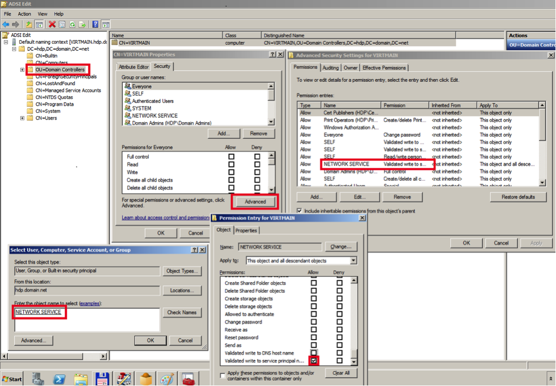Click the 'Learn about access control' link
This screenshot has width=556, height=386.
[x=165, y=218]
